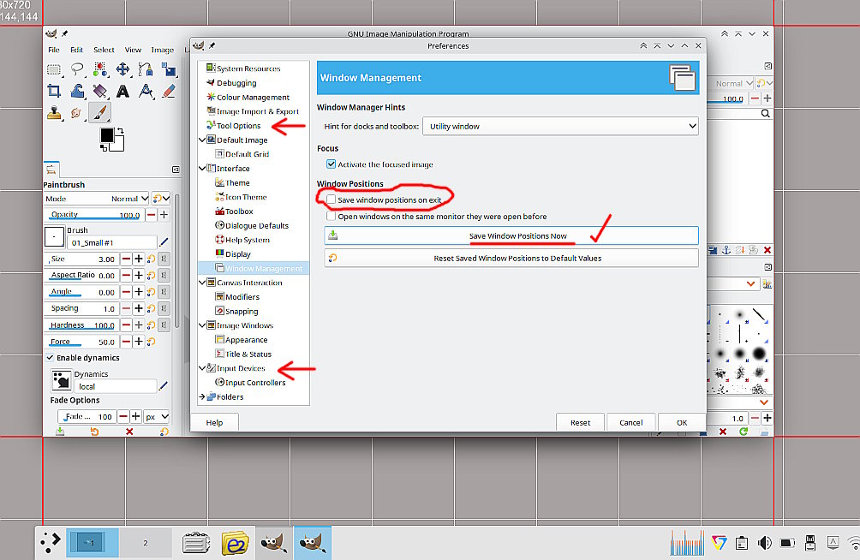Save tool preset icon below Fade Options
Image resolution: width=860 pixels, height=560 pixels.
(x=60, y=432)
